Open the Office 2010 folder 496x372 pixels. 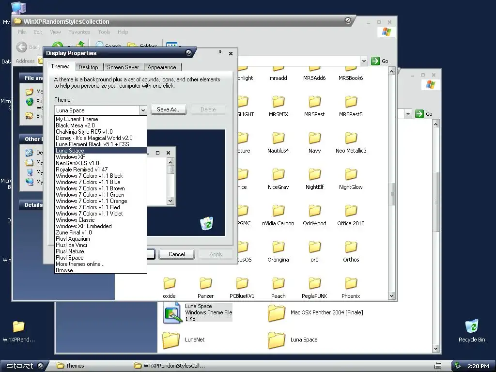click(x=351, y=211)
